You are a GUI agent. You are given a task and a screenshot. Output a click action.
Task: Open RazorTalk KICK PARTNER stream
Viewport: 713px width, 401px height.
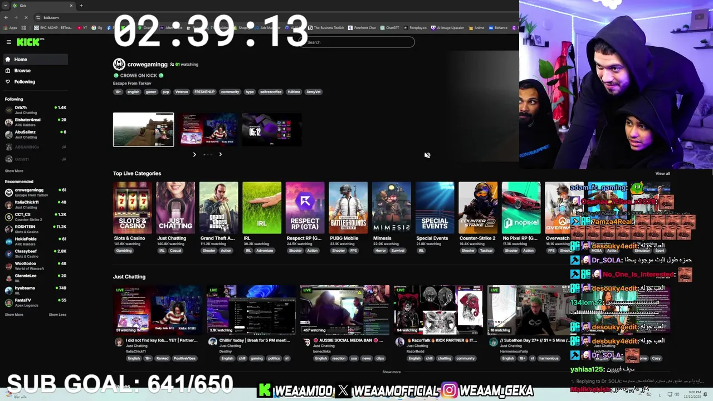pyautogui.click(x=438, y=310)
